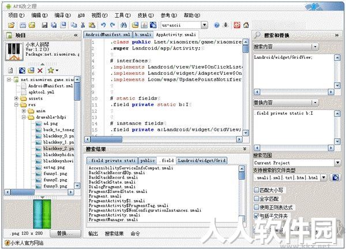
Task: Enable the 使用正则表达式 checkbox
Action: 257,207
